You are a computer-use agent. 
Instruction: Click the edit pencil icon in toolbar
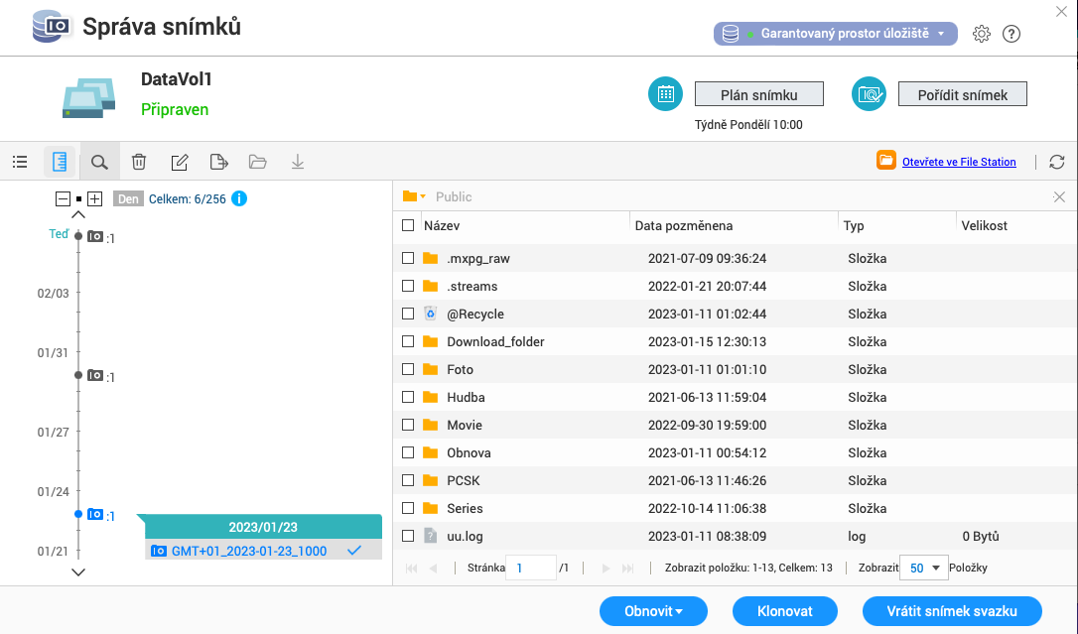(x=180, y=162)
